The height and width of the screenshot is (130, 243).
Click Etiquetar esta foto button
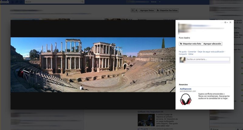pos(190,44)
